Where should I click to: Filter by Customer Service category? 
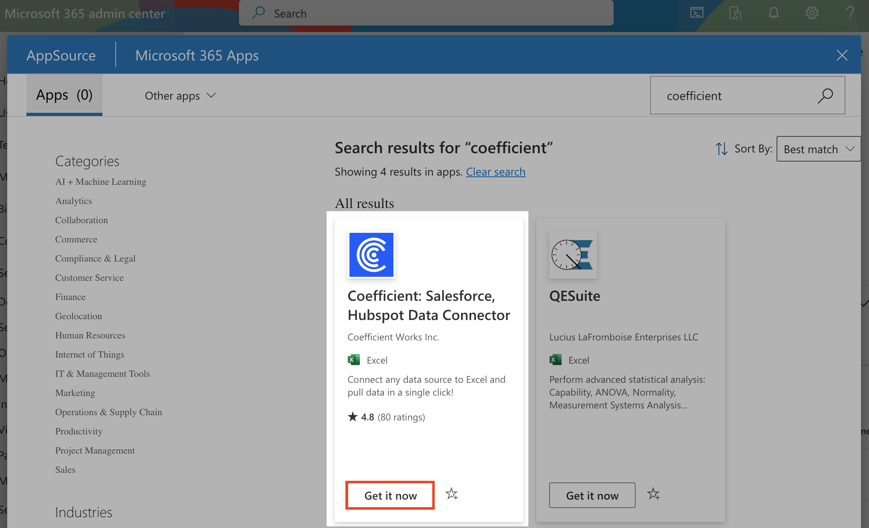(x=89, y=278)
